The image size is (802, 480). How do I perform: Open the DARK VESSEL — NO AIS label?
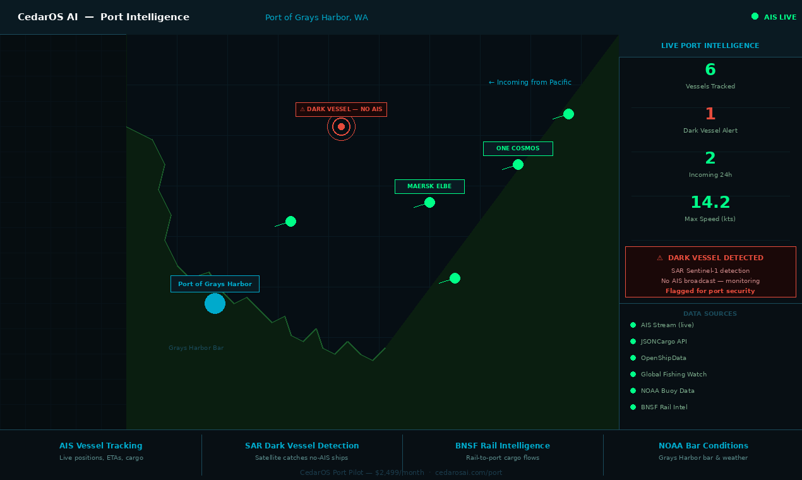341,109
